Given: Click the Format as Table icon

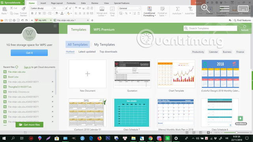Looking at the screenshot, I should (162, 9).
